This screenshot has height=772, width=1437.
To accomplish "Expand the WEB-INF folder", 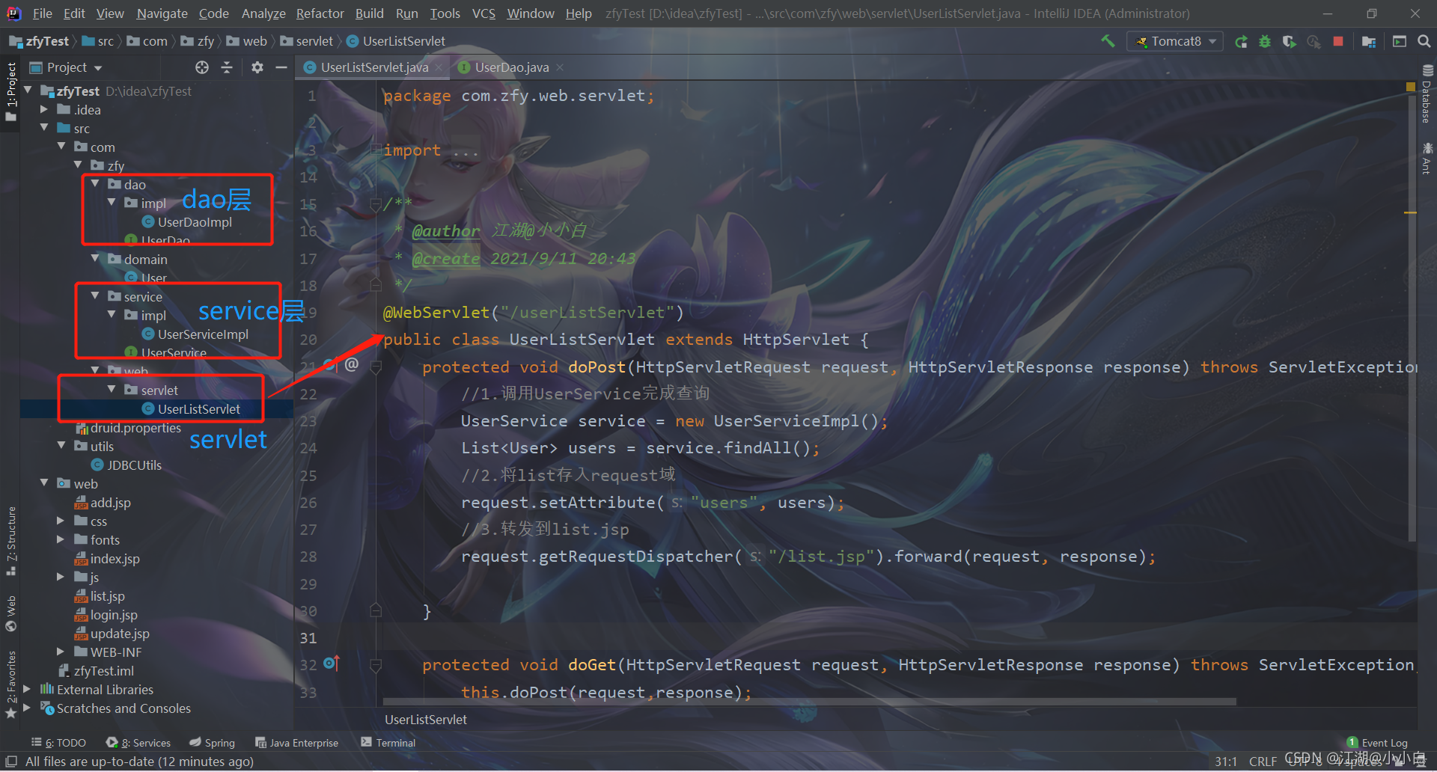I will tap(61, 652).
